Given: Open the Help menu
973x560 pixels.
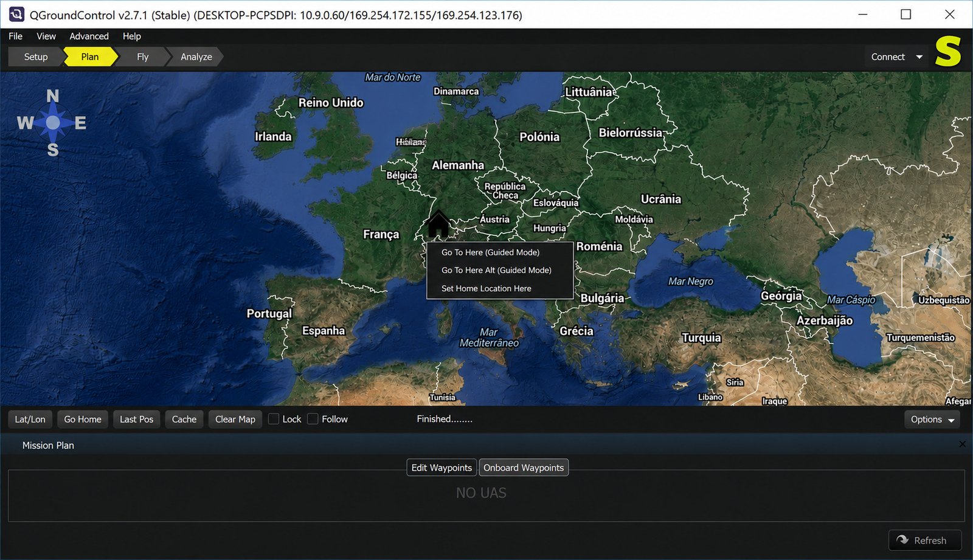Looking at the screenshot, I should click(x=131, y=36).
